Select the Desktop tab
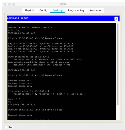Screen dimensions: 125x130 pos(58,10)
